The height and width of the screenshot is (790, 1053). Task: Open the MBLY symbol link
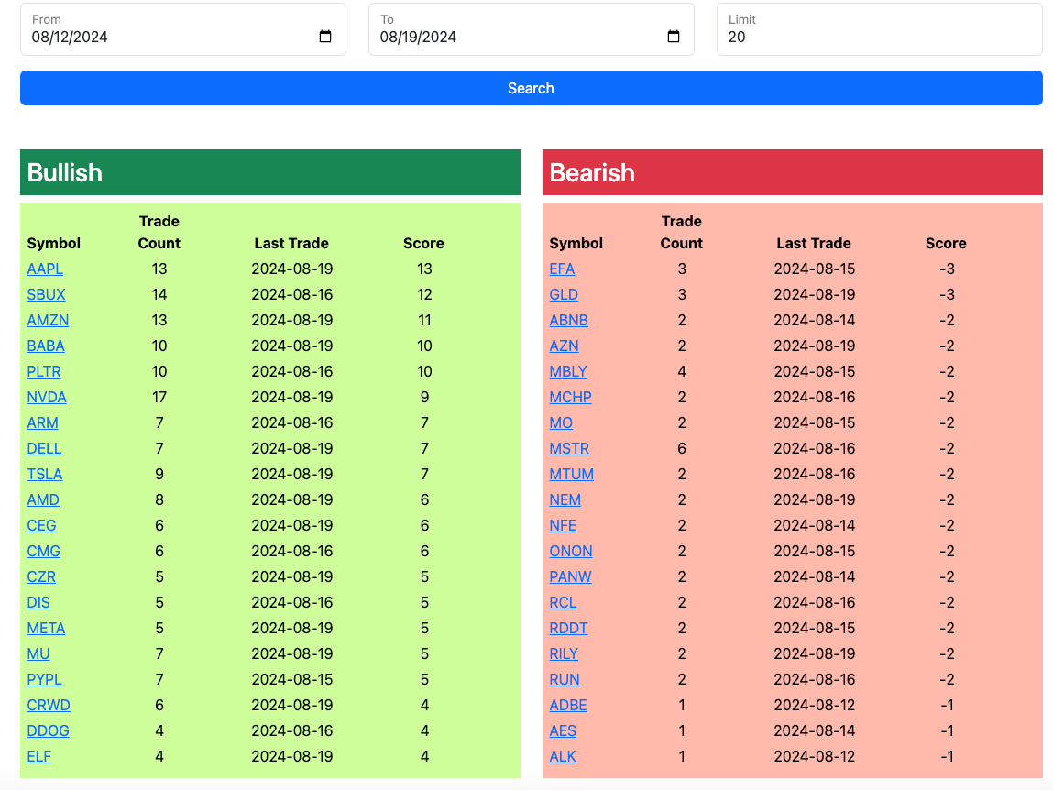[x=568, y=371]
